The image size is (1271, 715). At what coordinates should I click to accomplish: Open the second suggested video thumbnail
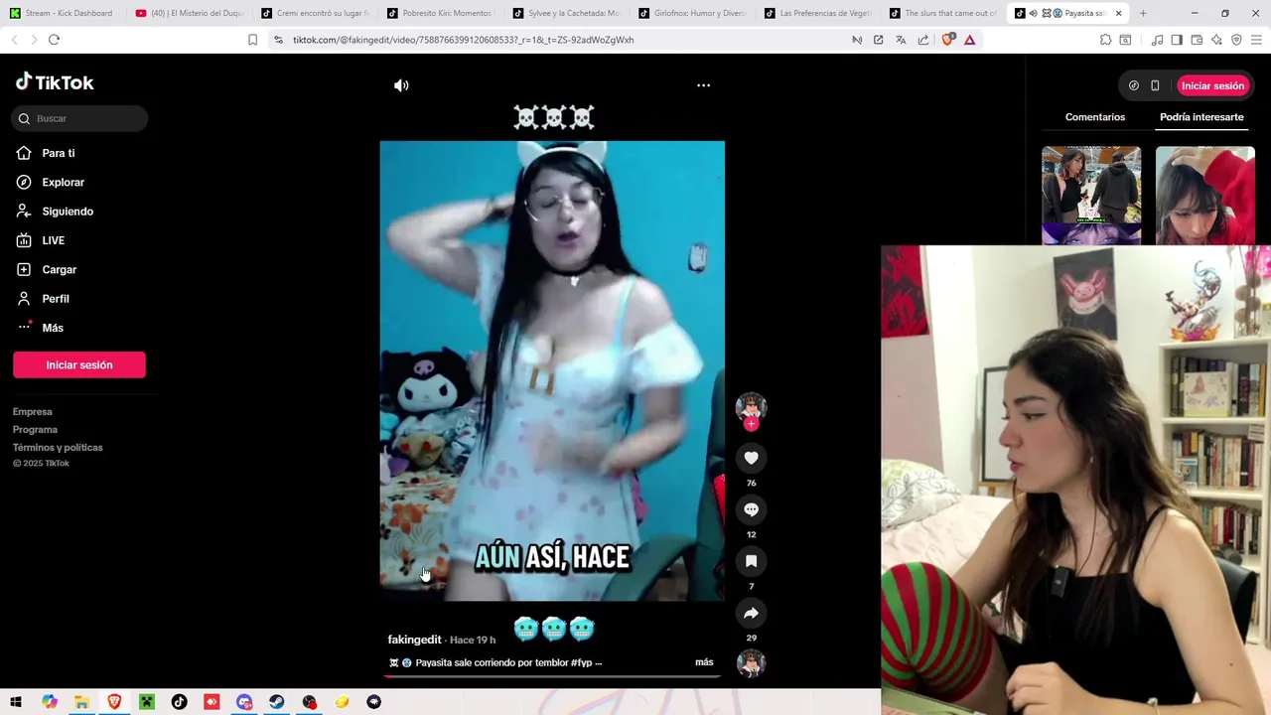tap(1205, 195)
